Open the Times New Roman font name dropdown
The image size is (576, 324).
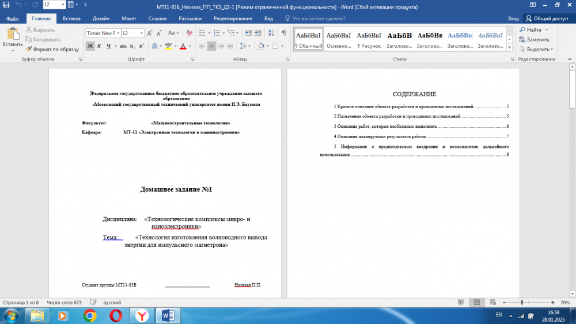(118, 33)
